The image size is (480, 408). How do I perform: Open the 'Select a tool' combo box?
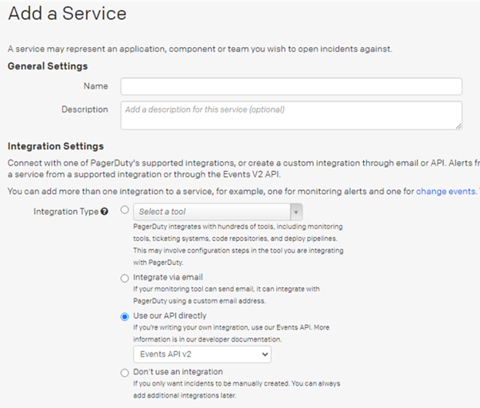pos(212,212)
